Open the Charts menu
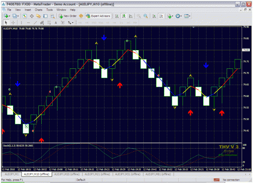 click(38, 10)
